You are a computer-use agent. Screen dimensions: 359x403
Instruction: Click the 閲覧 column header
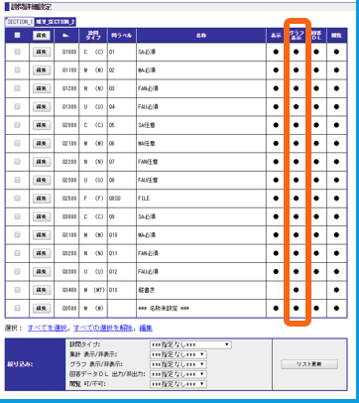tap(336, 36)
